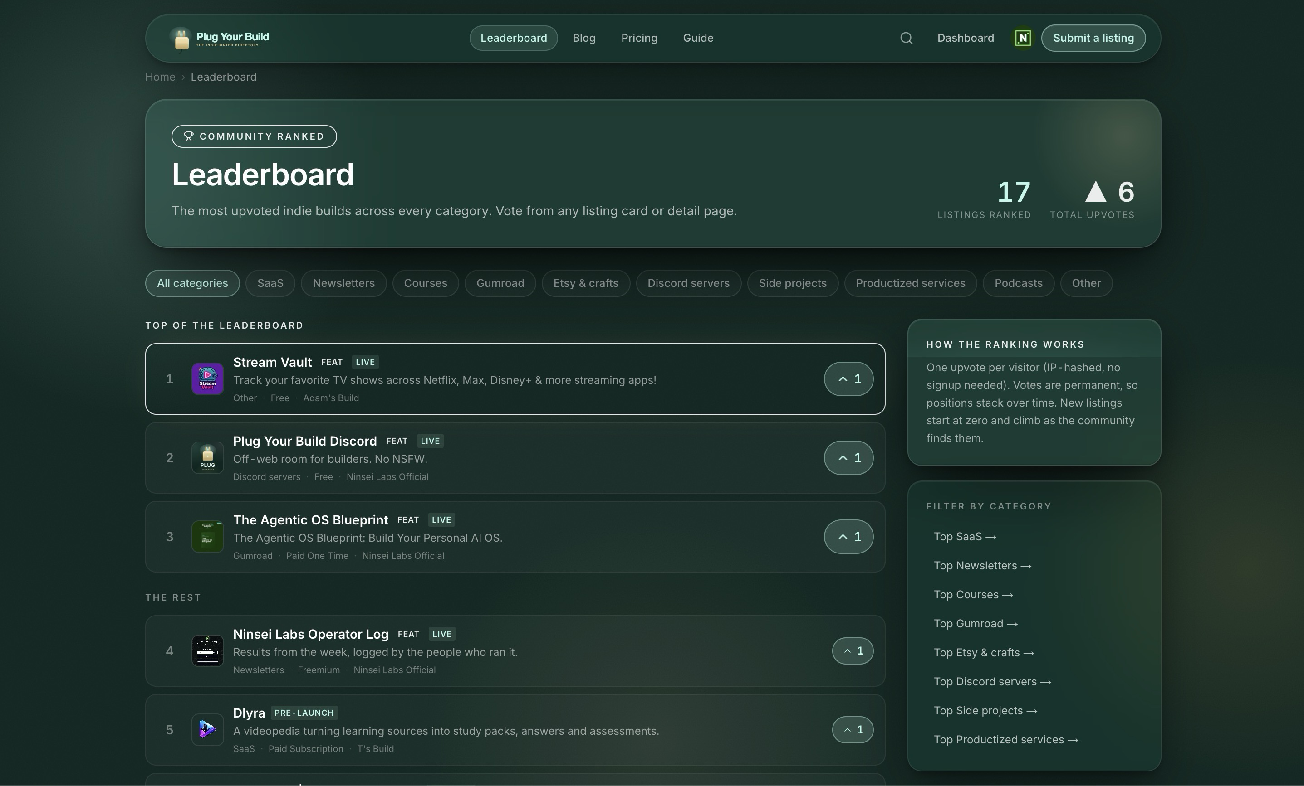Open Top Gumroad sidebar link

(x=976, y=624)
